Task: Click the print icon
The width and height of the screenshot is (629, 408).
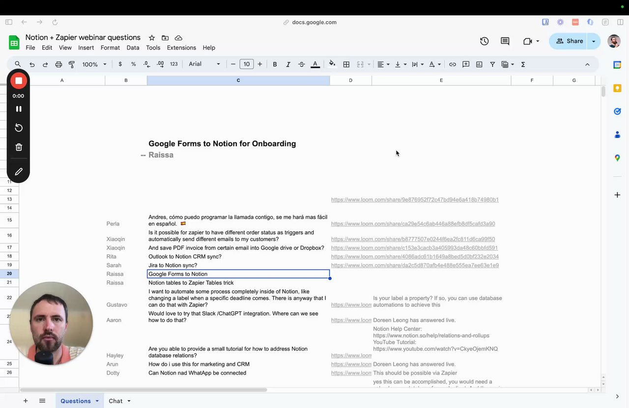Action: [x=58, y=64]
